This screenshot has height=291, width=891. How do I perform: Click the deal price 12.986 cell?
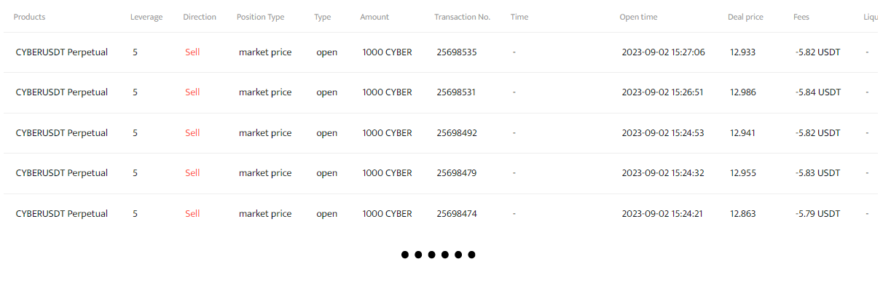pyautogui.click(x=743, y=92)
